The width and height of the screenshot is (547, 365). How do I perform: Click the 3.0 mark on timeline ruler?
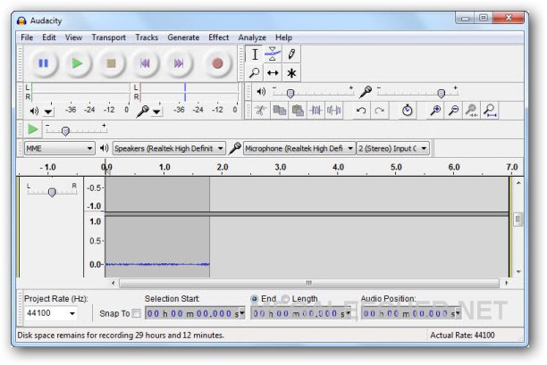coord(280,167)
